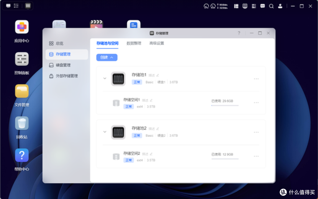Edit description pencil for 存储空间1
Viewport: 318px width, 199px height.
(151, 100)
